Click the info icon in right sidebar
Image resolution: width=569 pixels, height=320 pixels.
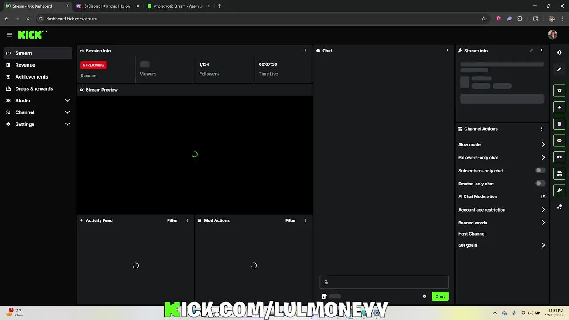point(560,52)
